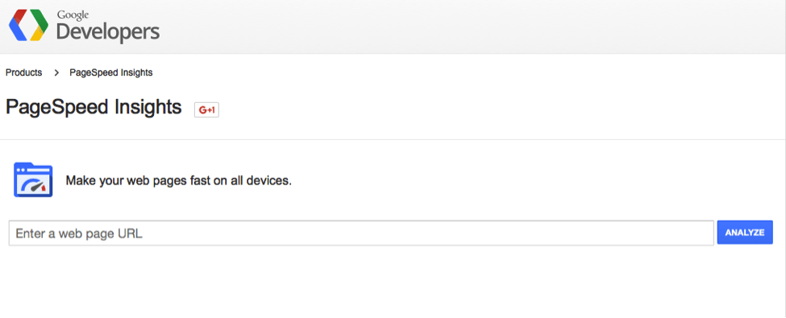This screenshot has height=318, width=786.
Task: Click the green-yellow right bracket of the logo
Action: coord(40,25)
